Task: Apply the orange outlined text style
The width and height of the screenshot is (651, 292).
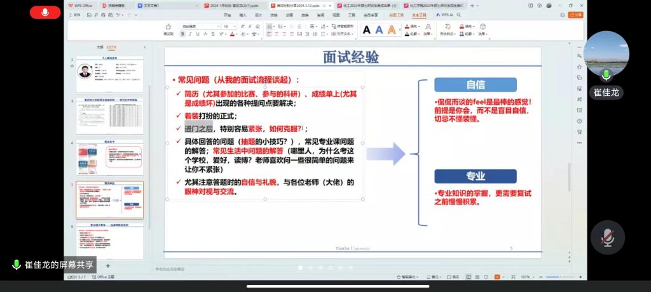Action: (x=392, y=29)
